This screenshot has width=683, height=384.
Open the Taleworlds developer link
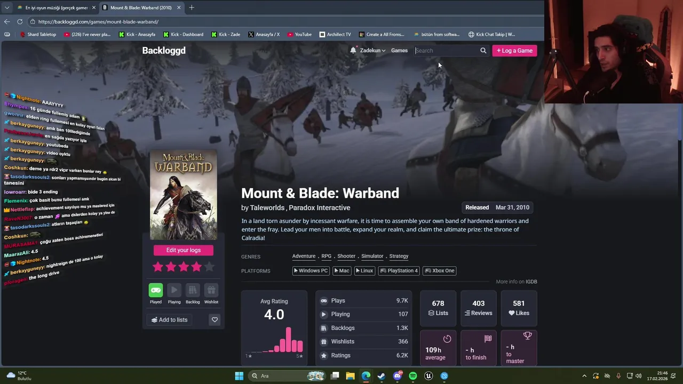267,207
